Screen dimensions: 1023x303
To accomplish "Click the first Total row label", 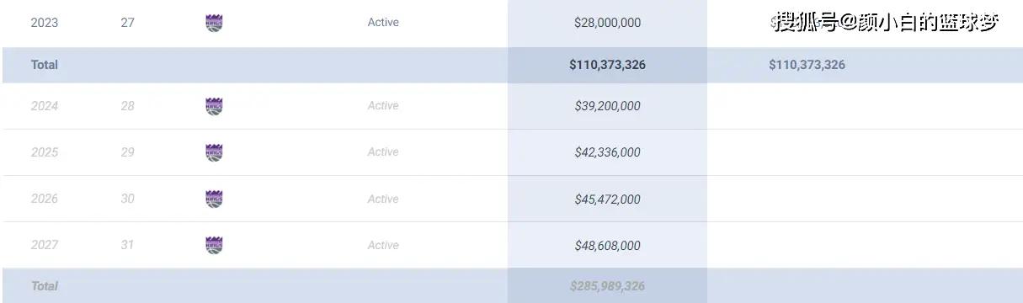I will point(45,65).
